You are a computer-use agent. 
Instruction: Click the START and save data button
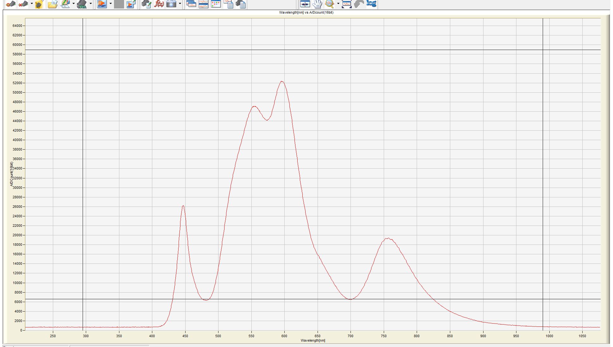[x=131, y=4]
